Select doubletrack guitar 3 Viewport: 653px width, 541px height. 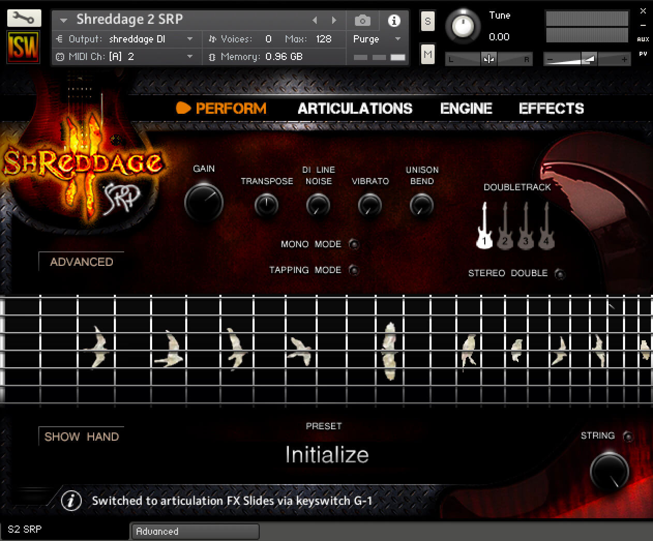(x=525, y=226)
